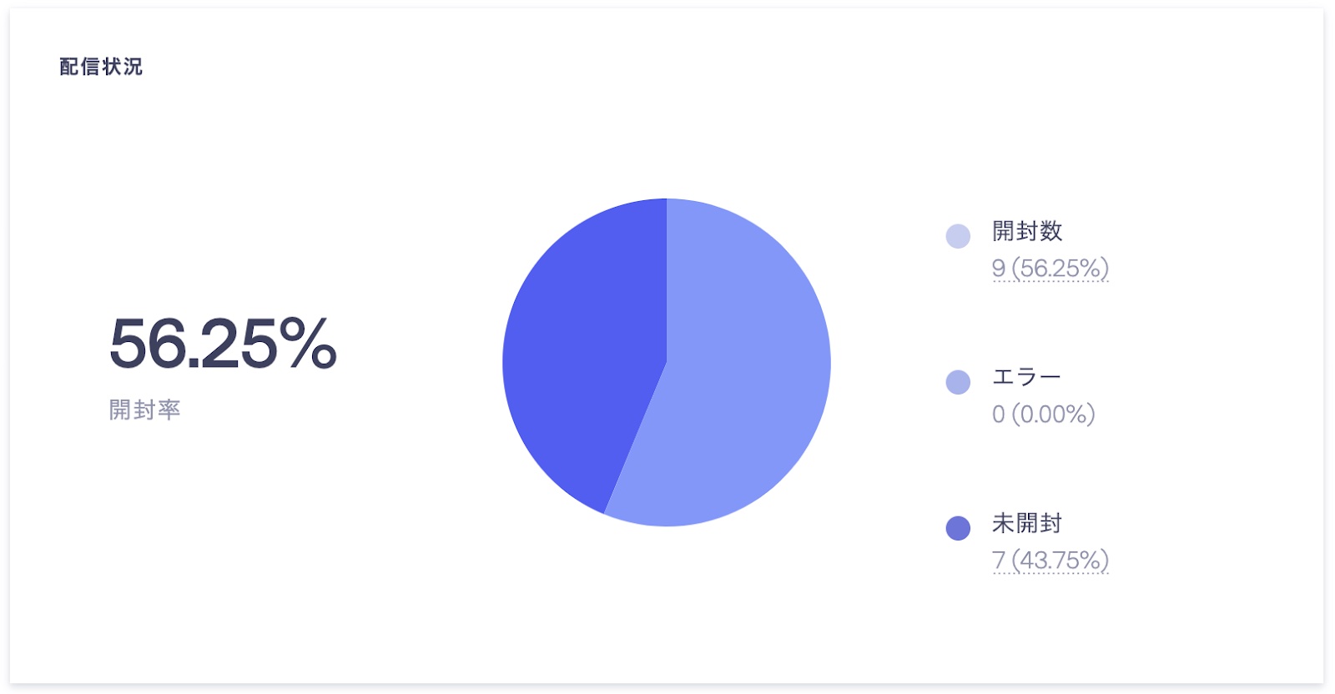Click the 未開封 legend label
1335x694 pixels.
click(x=1026, y=523)
